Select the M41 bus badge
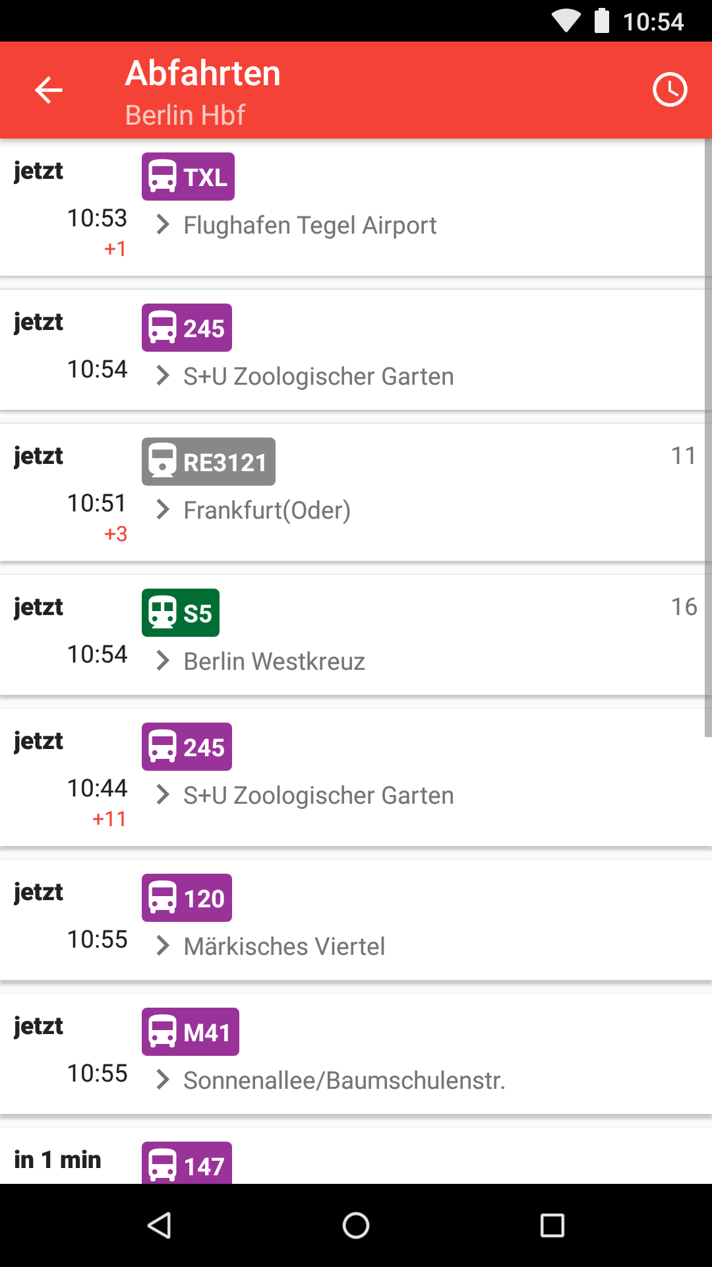The width and height of the screenshot is (712, 1267). pyautogui.click(x=191, y=1032)
